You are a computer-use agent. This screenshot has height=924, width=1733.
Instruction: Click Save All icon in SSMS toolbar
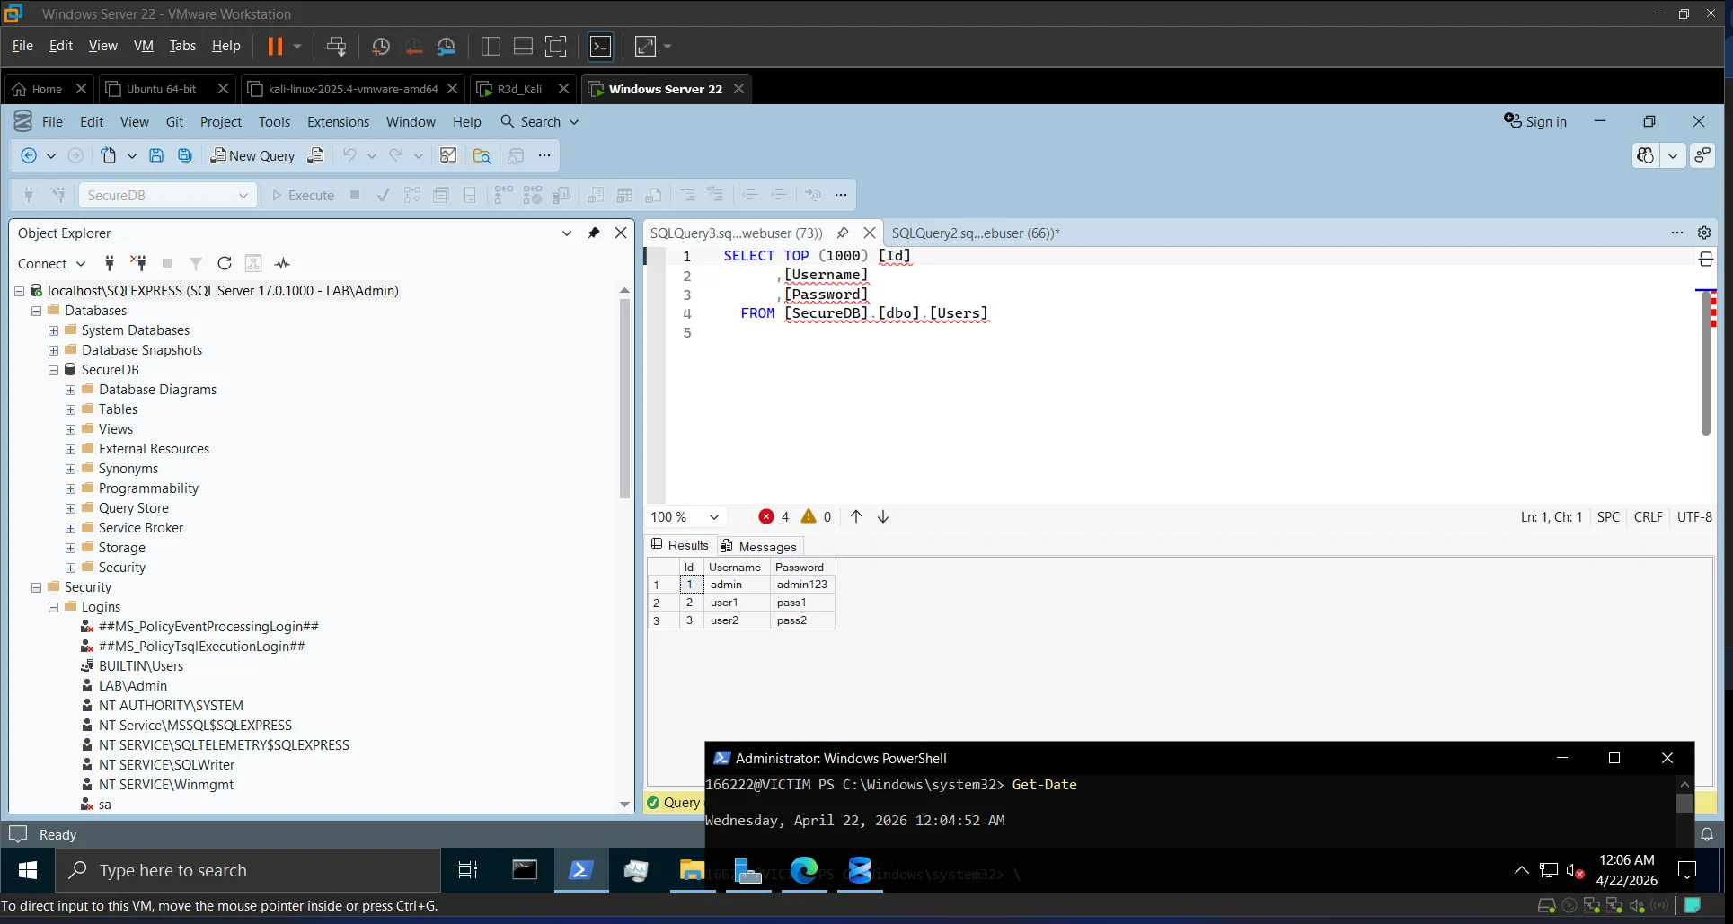pyautogui.click(x=185, y=155)
